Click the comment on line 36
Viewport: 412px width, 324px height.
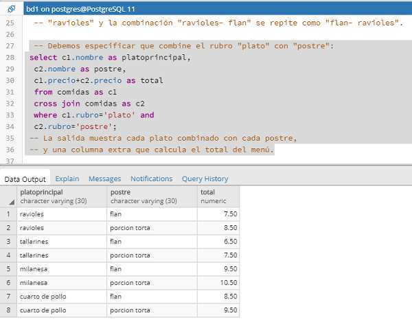coord(152,150)
